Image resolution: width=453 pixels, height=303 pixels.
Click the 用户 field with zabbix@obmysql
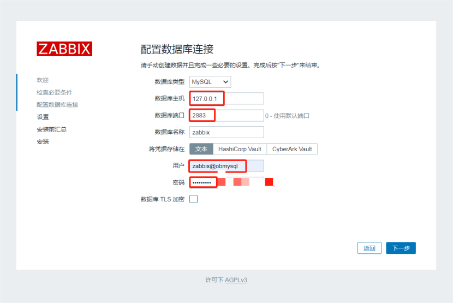pyautogui.click(x=226, y=165)
